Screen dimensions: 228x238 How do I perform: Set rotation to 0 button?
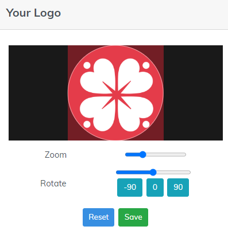coord(155,188)
